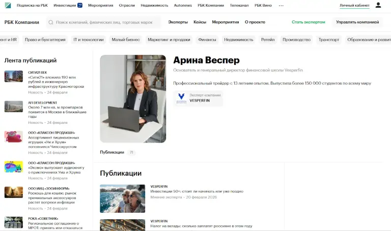This screenshot has width=391, height=231.
Task: Open РОКА Советник thumbnail
Action: point(13,222)
